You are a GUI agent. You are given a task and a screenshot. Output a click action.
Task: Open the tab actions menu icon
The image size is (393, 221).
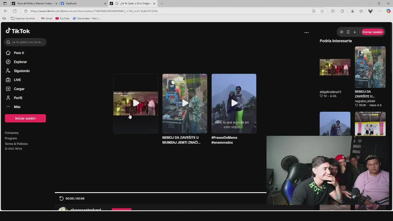pyautogui.click(x=5, y=3)
